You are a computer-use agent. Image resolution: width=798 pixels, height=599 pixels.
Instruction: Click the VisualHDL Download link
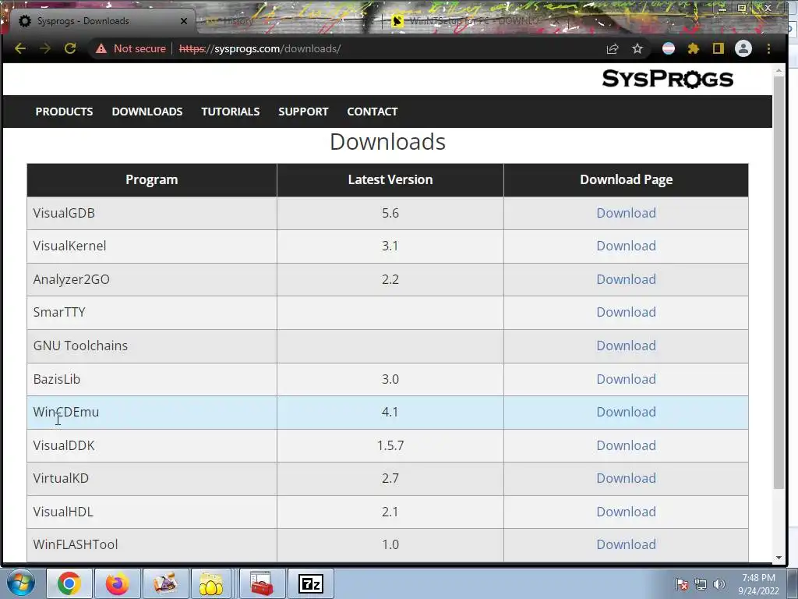pyautogui.click(x=626, y=512)
